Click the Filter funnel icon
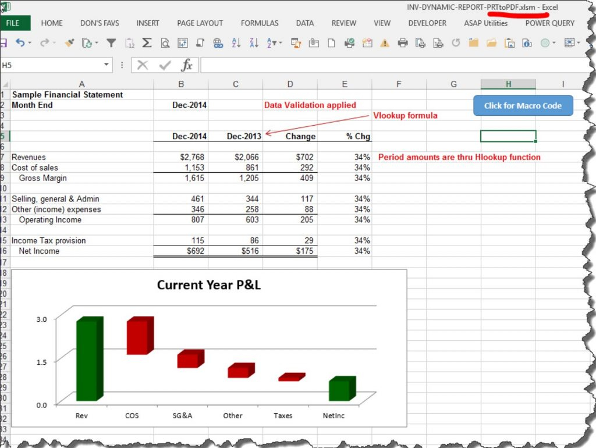The image size is (596, 448). tap(111, 42)
